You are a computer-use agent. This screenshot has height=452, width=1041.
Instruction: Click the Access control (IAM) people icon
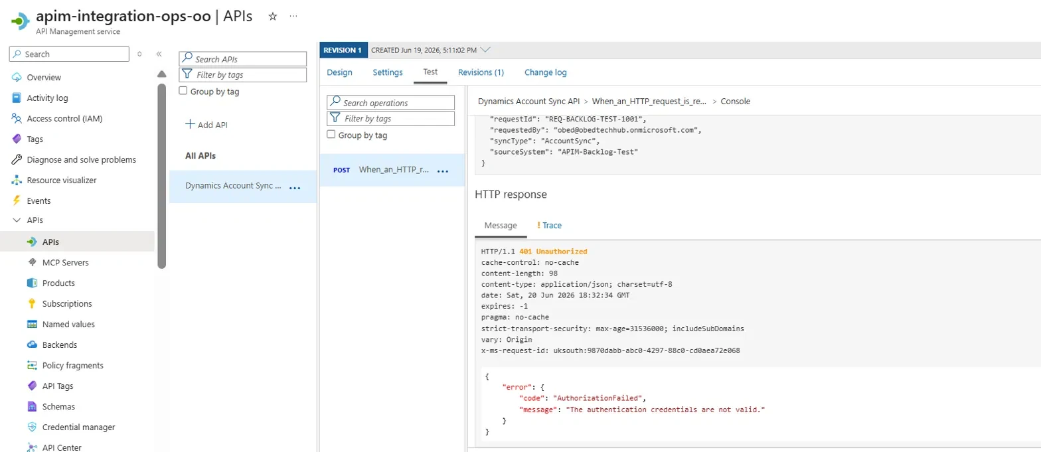point(17,119)
